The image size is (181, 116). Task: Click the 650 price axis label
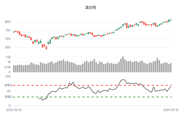click(8, 47)
